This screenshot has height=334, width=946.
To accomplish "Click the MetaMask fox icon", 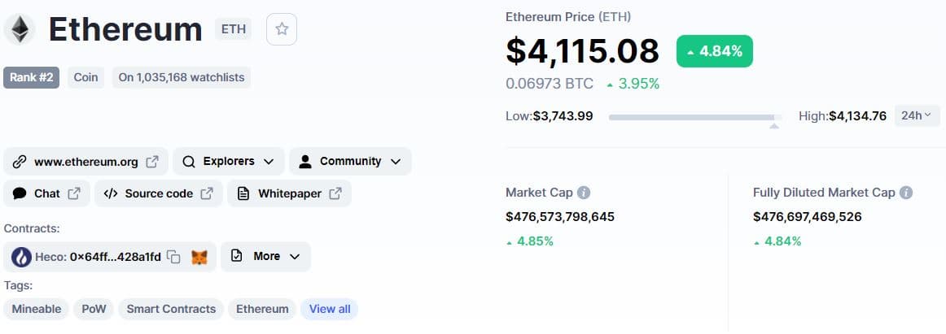I will (x=199, y=257).
